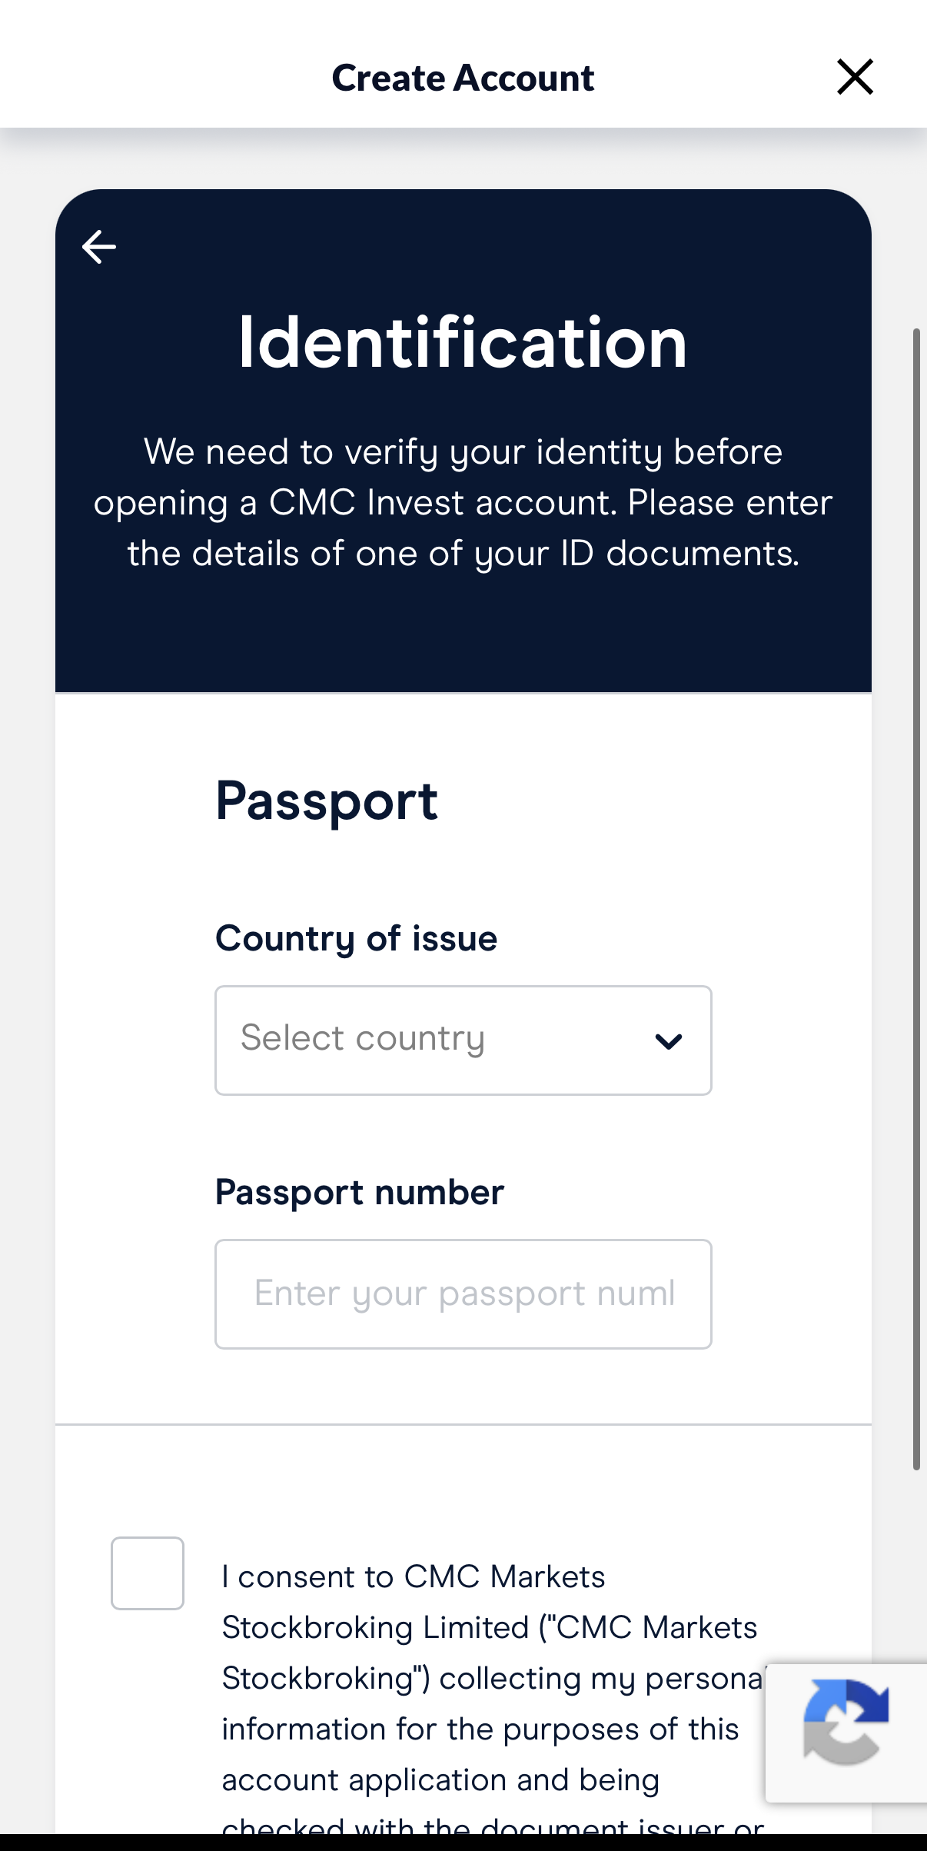Image resolution: width=927 pixels, height=1851 pixels.
Task: Click the "Passport number" label
Action: pos(360,1192)
